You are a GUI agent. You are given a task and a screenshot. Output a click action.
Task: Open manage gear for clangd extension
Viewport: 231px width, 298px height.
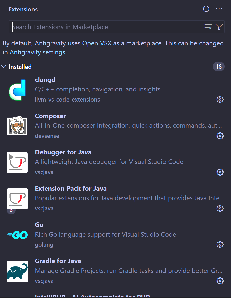(x=220, y=100)
